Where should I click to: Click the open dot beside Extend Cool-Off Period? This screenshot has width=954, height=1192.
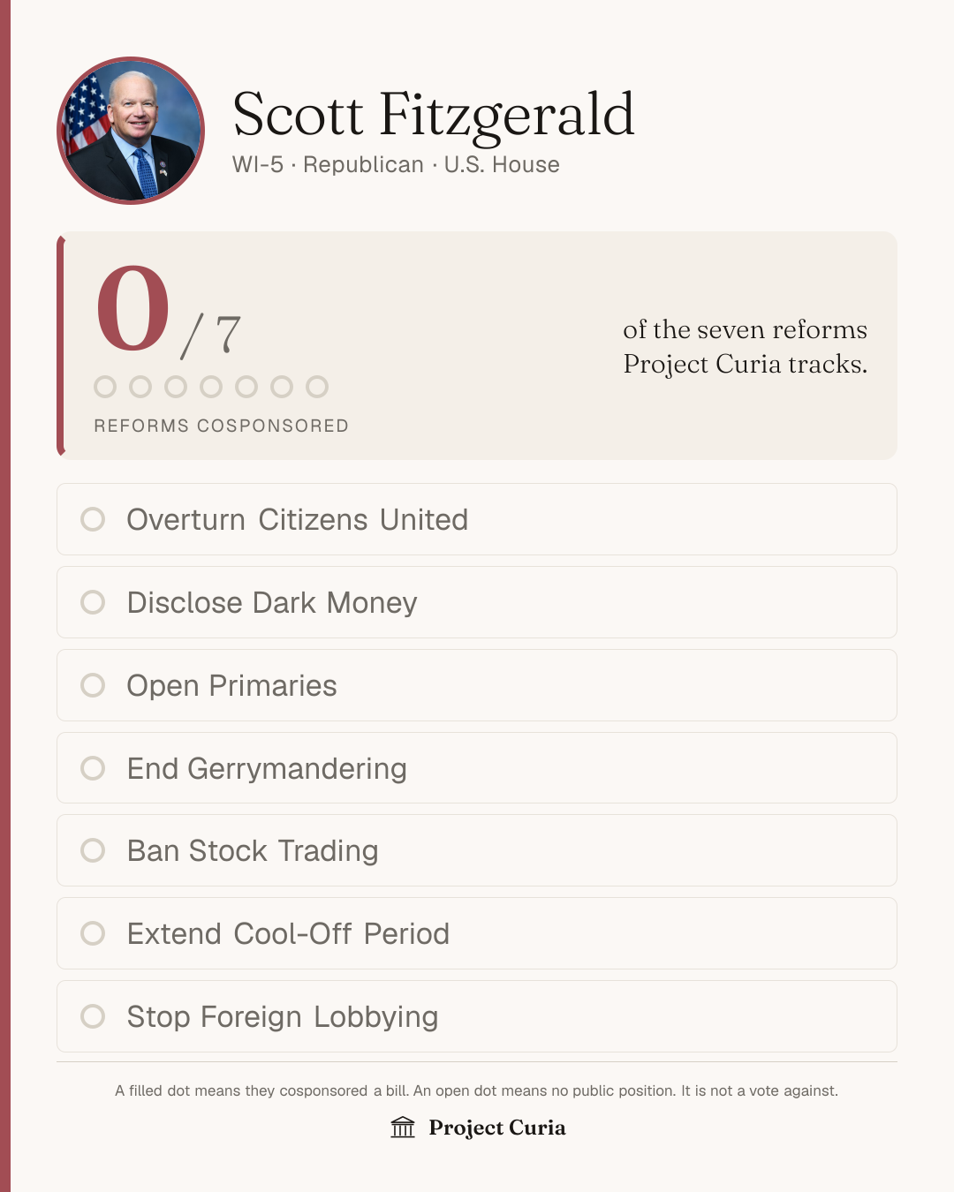(93, 933)
